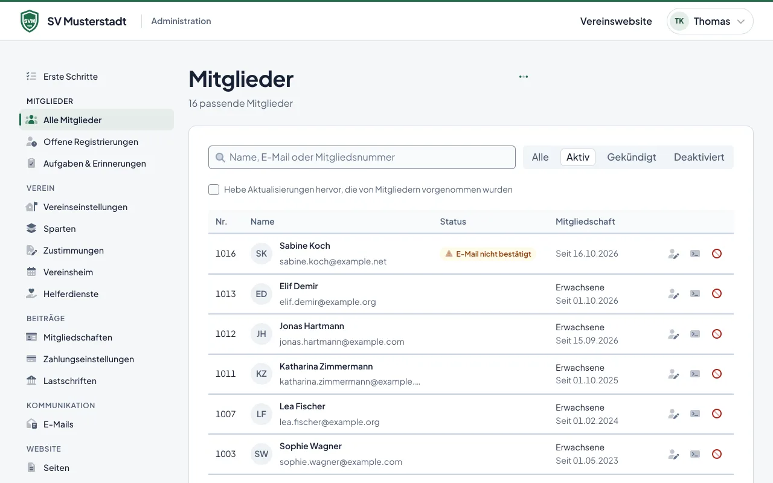This screenshot has width=773, height=483.
Task: Open the Vereinseinstellungen sidebar page
Action: 97,207
